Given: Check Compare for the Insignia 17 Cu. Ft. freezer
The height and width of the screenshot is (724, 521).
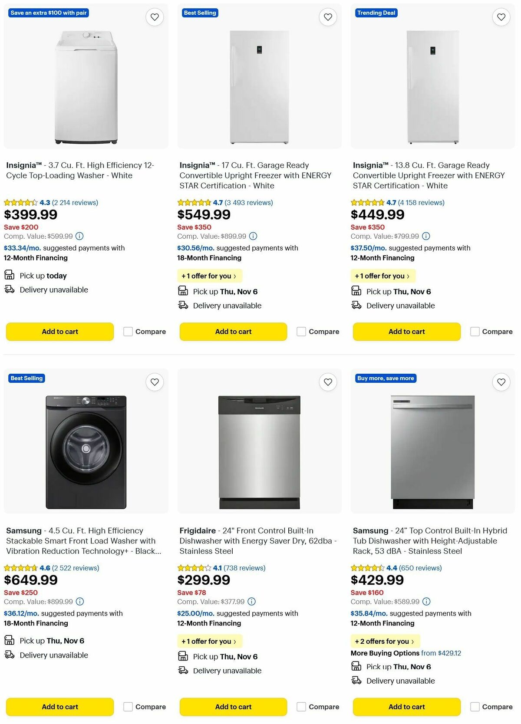Looking at the screenshot, I should [301, 331].
